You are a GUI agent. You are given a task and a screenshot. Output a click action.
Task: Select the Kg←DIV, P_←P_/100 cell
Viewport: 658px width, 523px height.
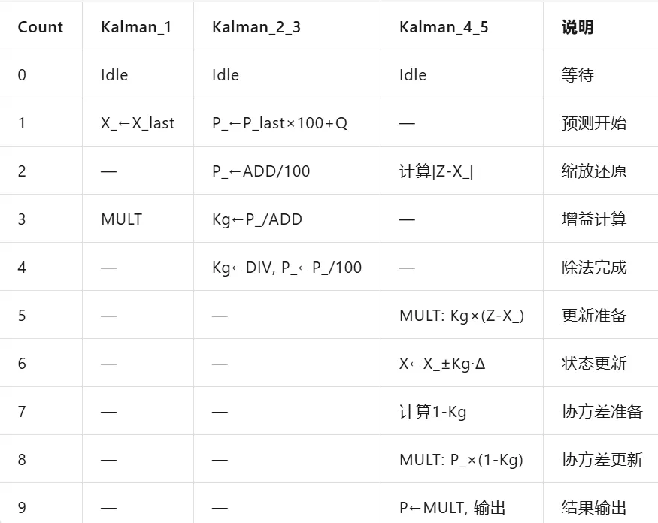pos(287,268)
